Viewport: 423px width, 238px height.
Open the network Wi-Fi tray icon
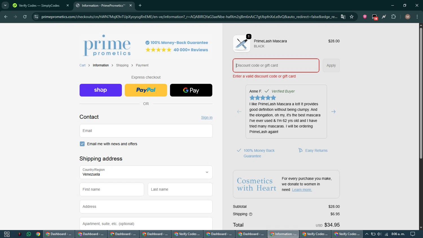[x=386, y=234]
